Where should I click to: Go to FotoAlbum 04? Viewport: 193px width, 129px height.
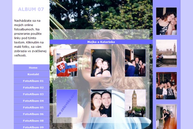pos(32,101)
